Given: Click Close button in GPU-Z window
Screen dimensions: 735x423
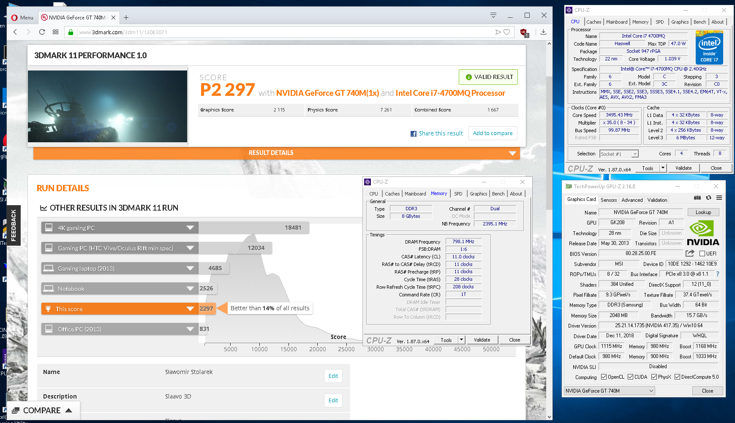Looking at the screenshot, I should click(x=708, y=391).
